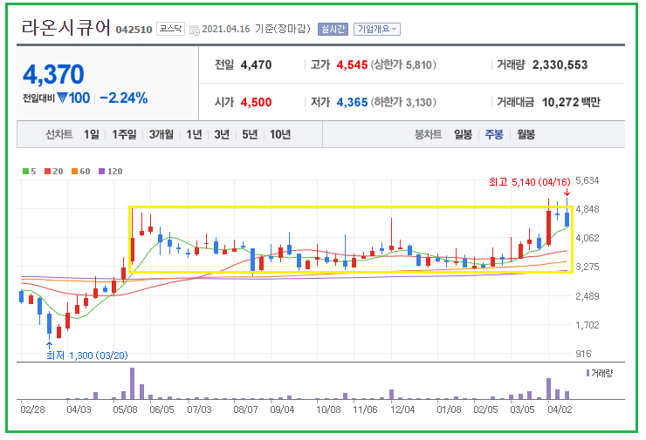The height and width of the screenshot is (440, 646).
Task: Switch to 일봉 daily candle chart
Action: point(463,134)
